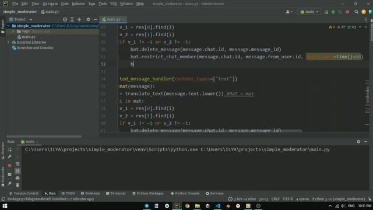Open Visual Studio Code from taskbar
This screenshot has width=373, height=210.
(x=218, y=206)
